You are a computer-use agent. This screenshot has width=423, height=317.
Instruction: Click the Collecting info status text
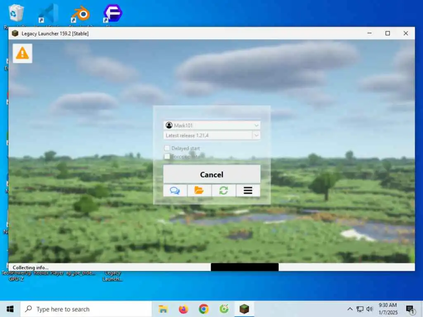coord(31,267)
